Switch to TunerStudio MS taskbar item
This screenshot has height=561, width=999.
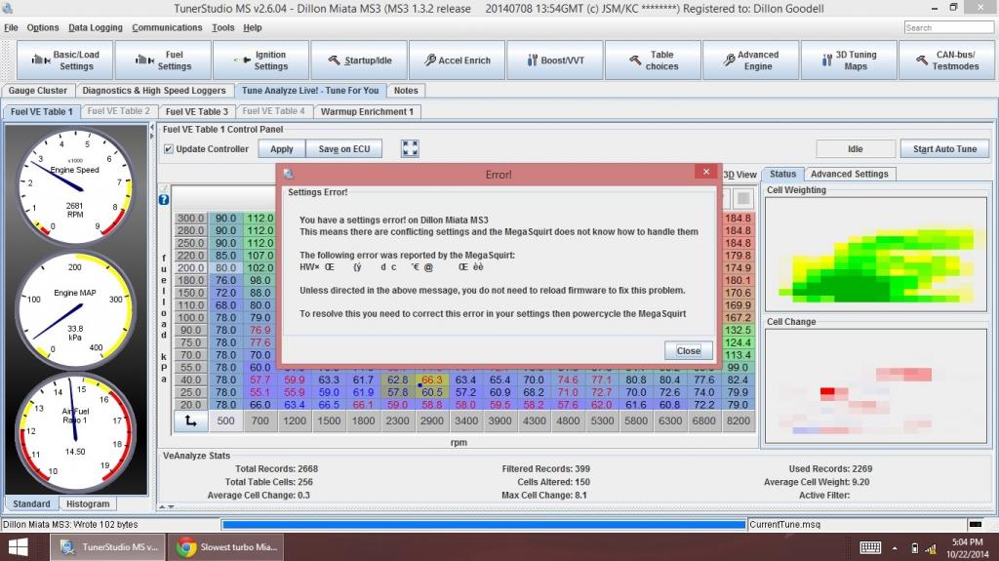coord(107,547)
